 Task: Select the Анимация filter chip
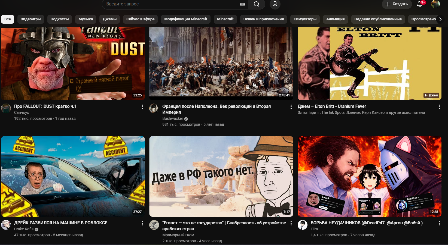pos(335,19)
